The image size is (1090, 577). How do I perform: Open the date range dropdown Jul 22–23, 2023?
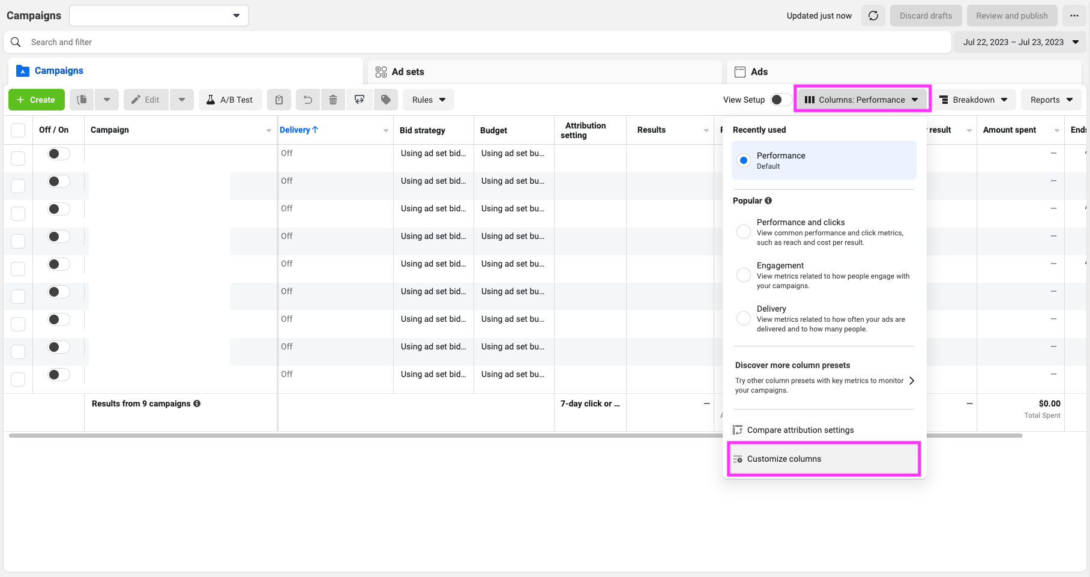[x=1020, y=42]
